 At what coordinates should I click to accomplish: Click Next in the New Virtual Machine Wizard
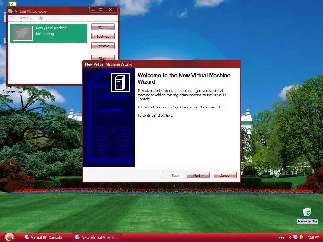coord(198,175)
